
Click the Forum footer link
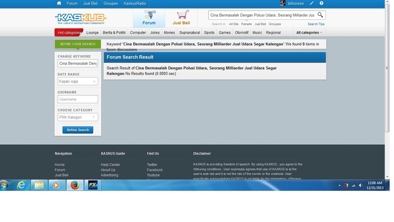60,170
